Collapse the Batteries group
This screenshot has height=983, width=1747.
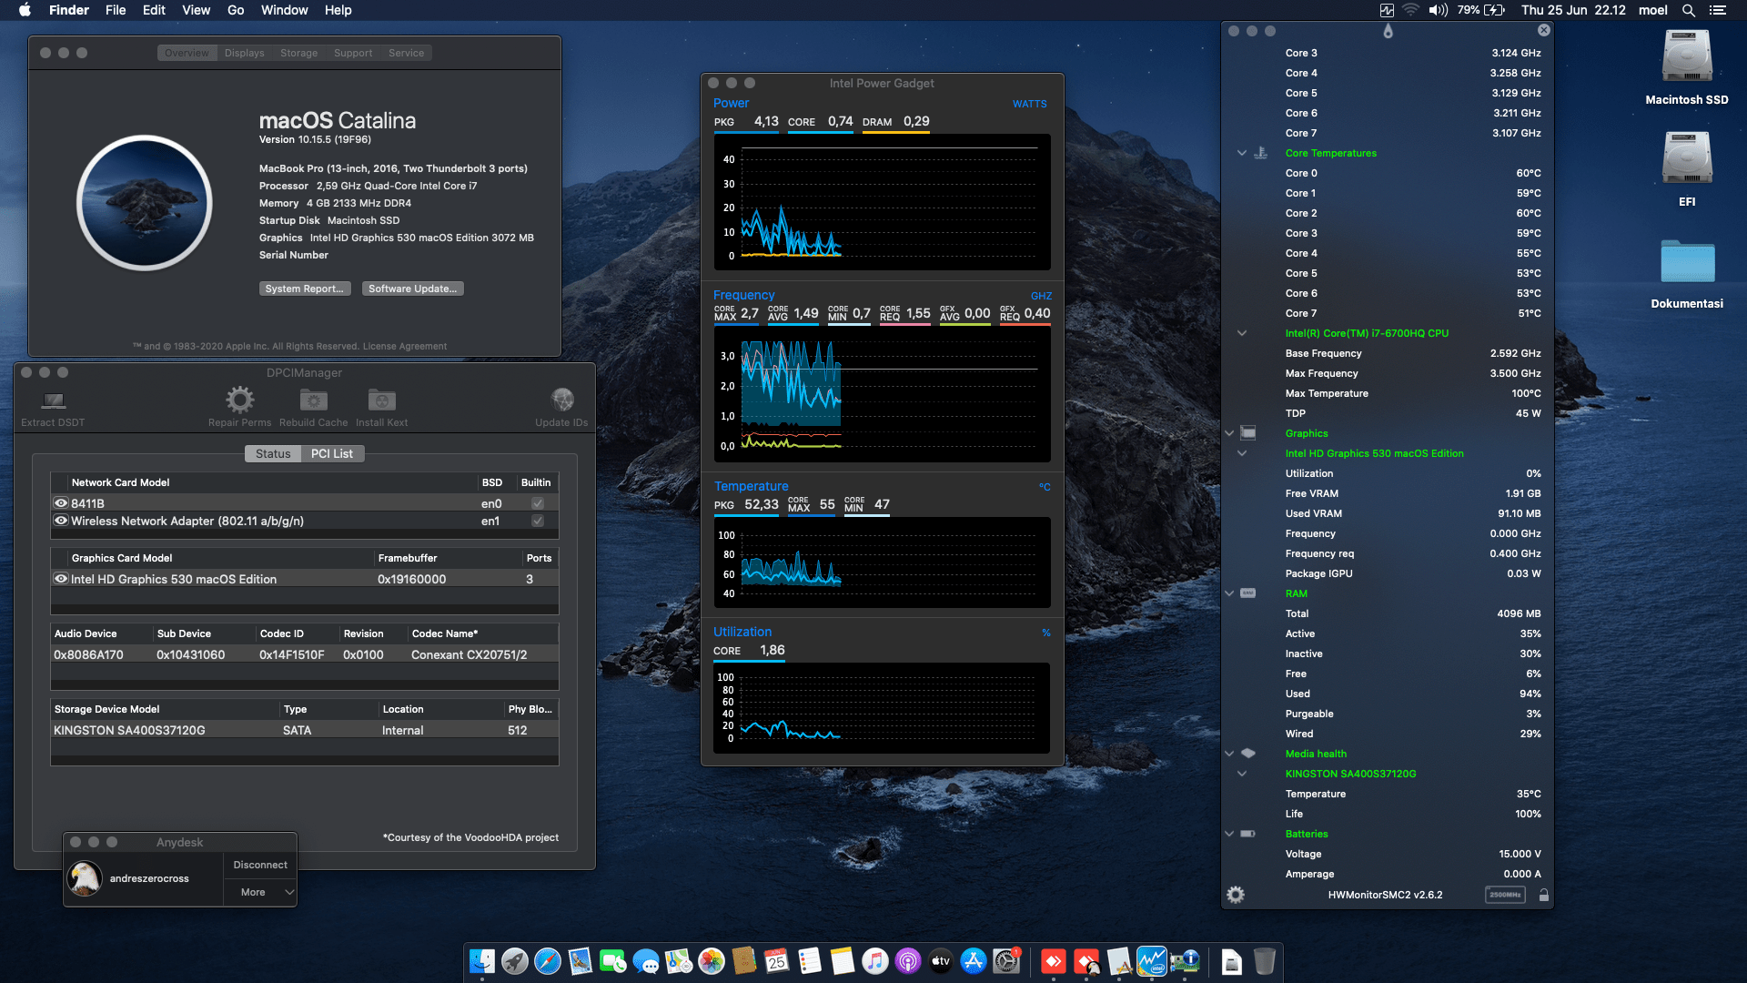click(1229, 834)
